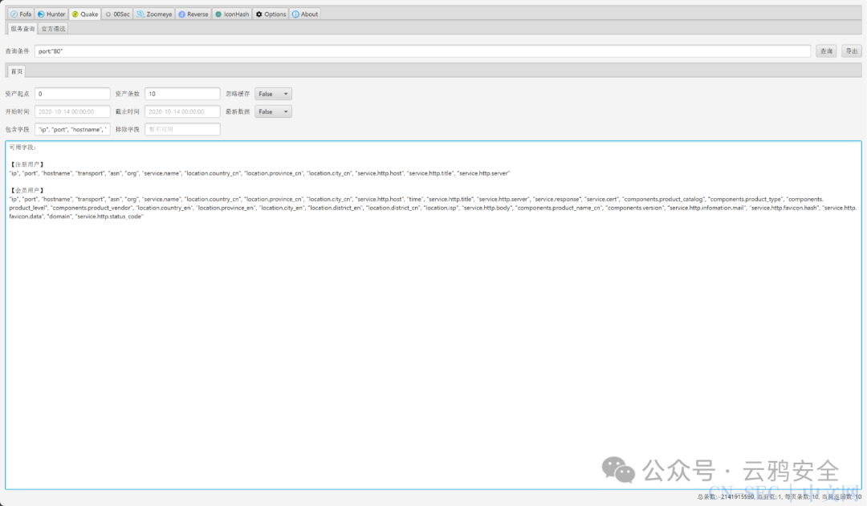The width and height of the screenshot is (867, 506).
Task: Click the 最新数据 label
Action: [x=238, y=111]
